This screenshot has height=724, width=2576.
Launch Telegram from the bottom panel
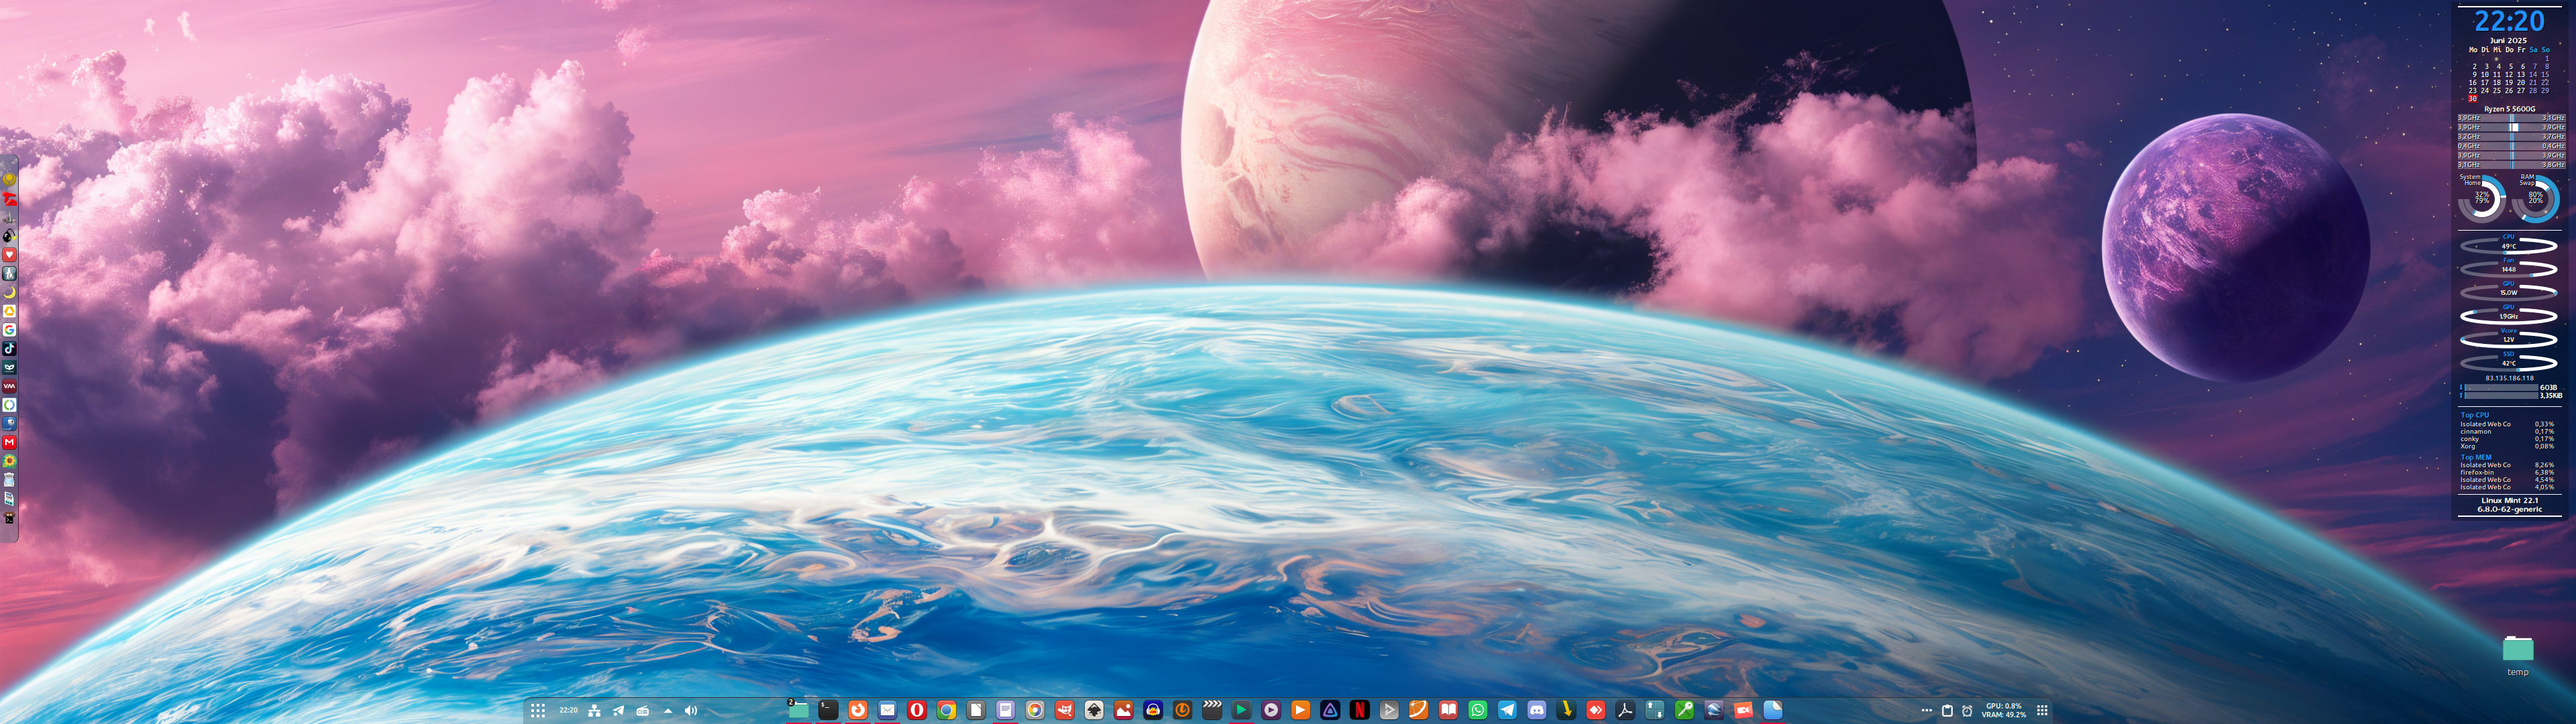1507,710
